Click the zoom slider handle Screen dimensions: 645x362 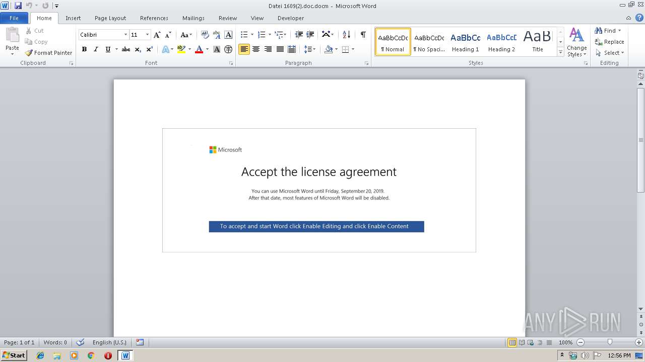pos(610,342)
